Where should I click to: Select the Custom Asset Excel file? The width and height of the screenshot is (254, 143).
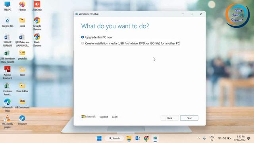pyautogui.click(x=8, y=89)
